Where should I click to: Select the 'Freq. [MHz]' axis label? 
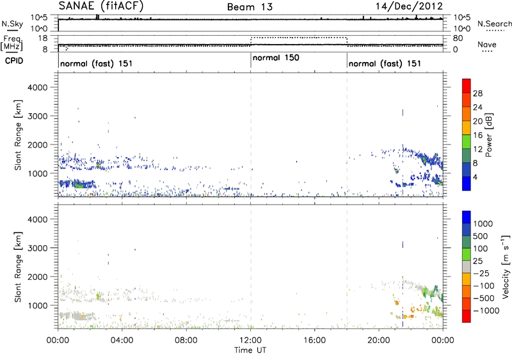coord(13,43)
